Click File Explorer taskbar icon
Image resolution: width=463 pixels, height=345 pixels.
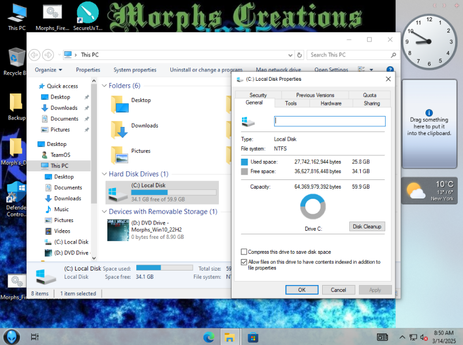pyautogui.click(x=229, y=337)
